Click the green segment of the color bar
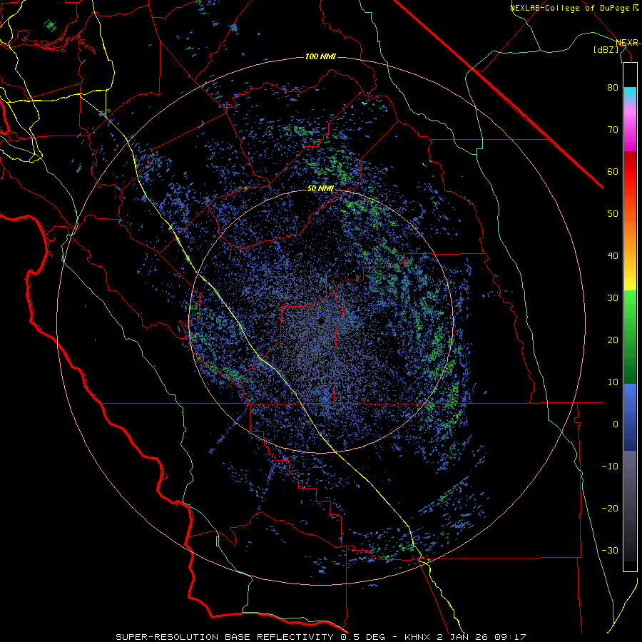This screenshot has width=642, height=642. point(630,337)
